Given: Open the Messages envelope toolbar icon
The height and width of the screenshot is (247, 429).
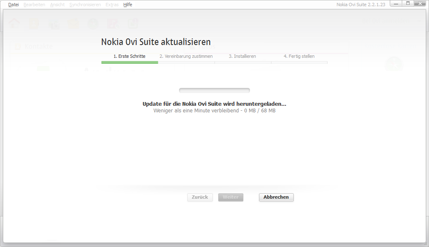Looking at the screenshot, I should (x=73, y=24).
